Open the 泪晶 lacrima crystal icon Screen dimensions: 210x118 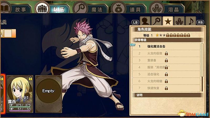pos(157,8)
